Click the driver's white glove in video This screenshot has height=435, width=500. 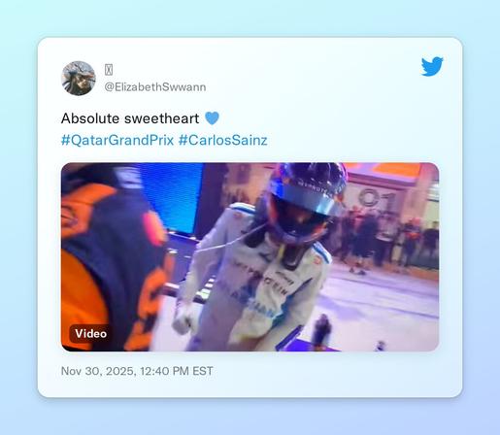click(183, 318)
